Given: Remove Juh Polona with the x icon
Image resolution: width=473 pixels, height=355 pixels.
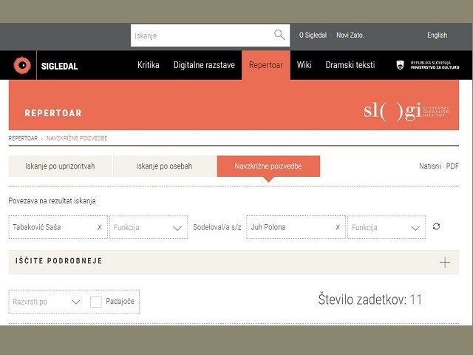Looking at the screenshot, I should click(338, 227).
